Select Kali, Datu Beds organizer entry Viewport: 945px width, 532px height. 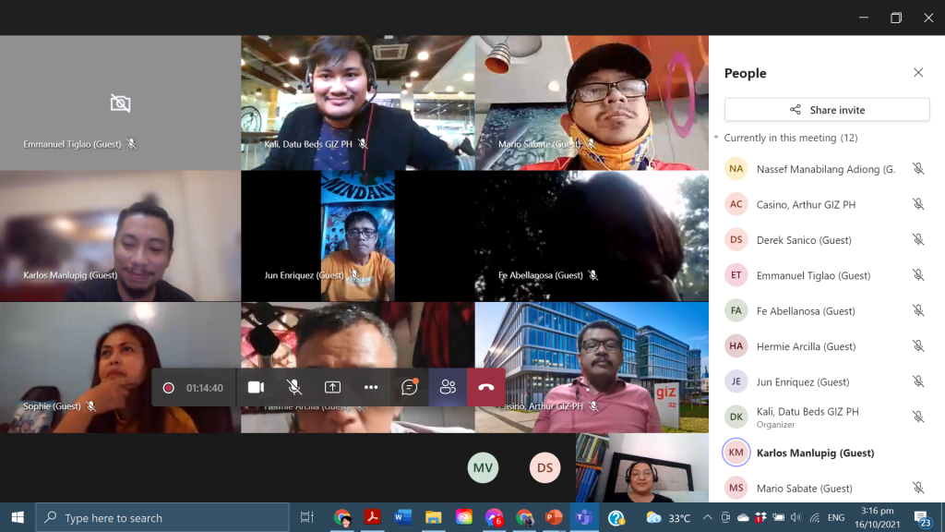pos(807,417)
